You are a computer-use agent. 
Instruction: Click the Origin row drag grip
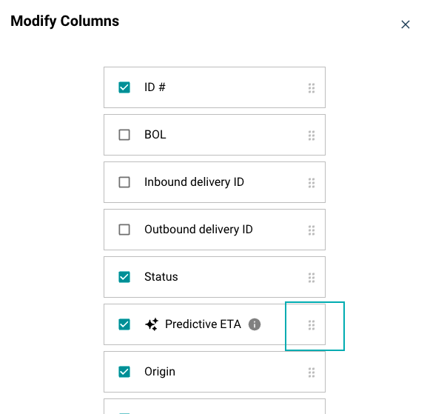[312, 373]
